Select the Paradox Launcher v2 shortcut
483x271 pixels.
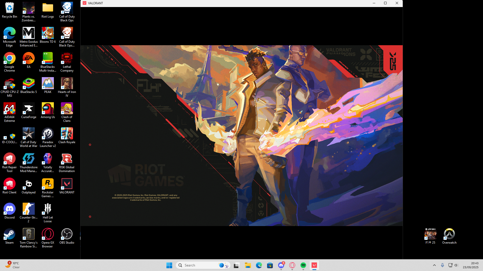(x=48, y=138)
